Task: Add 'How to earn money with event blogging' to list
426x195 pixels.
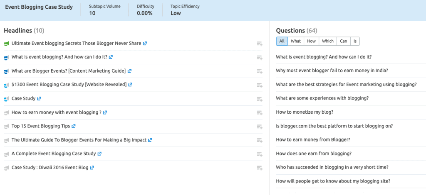Action: point(260,113)
